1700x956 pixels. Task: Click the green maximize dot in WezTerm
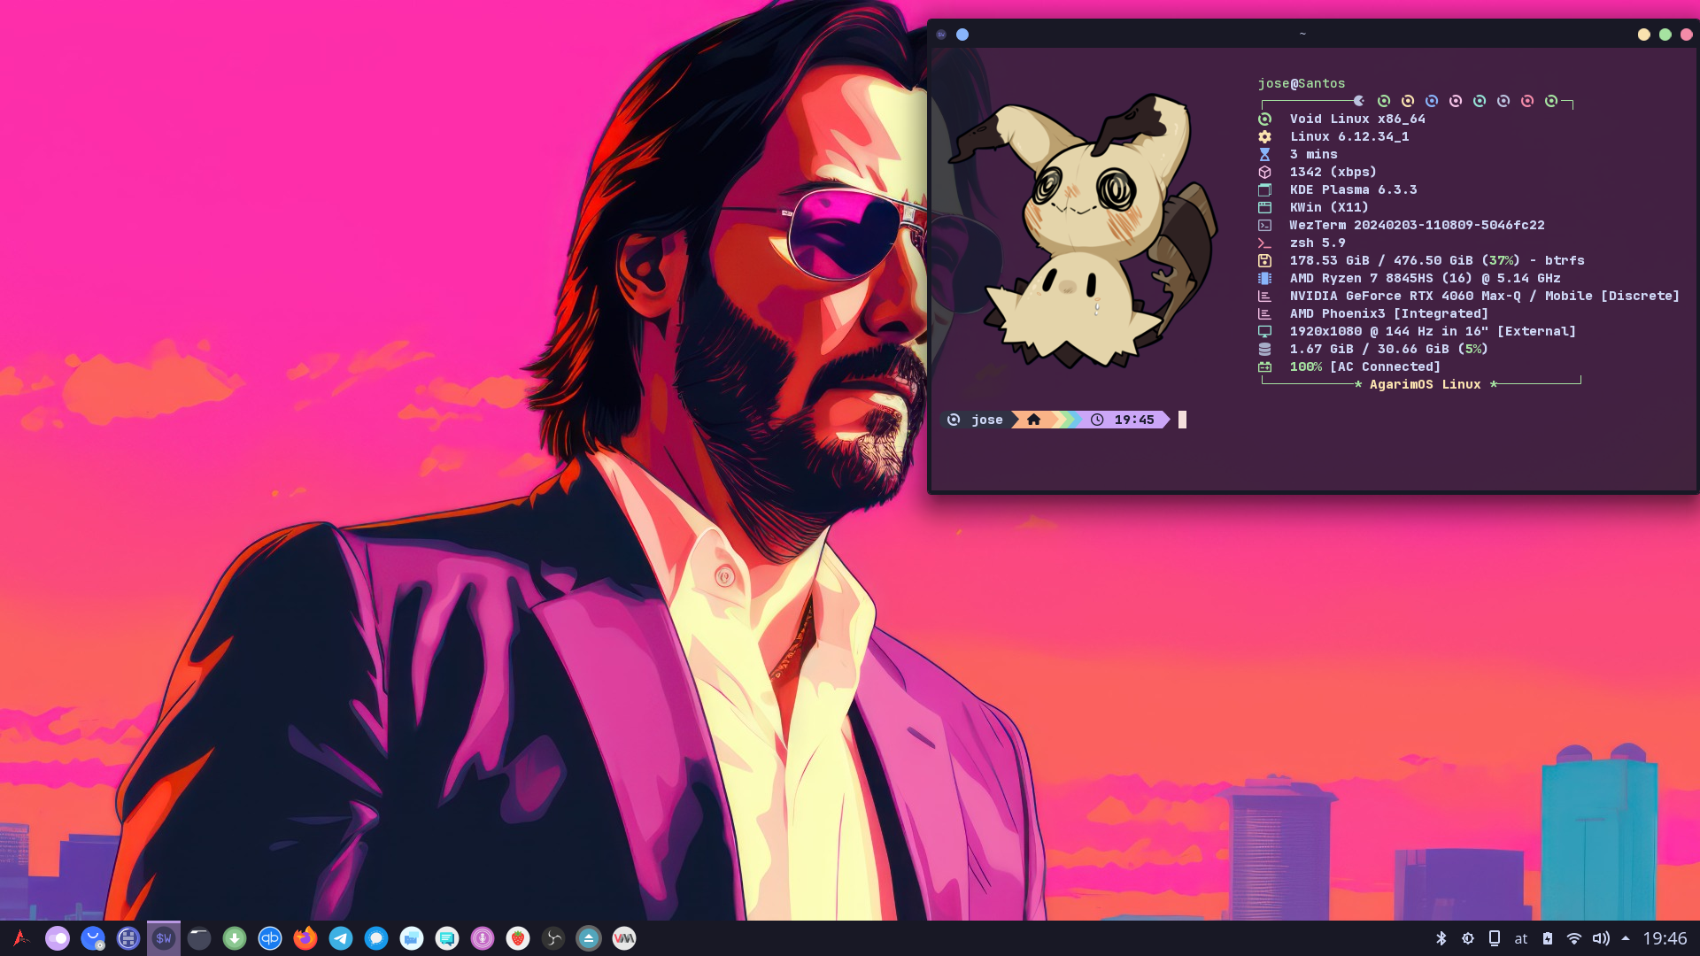1665,35
